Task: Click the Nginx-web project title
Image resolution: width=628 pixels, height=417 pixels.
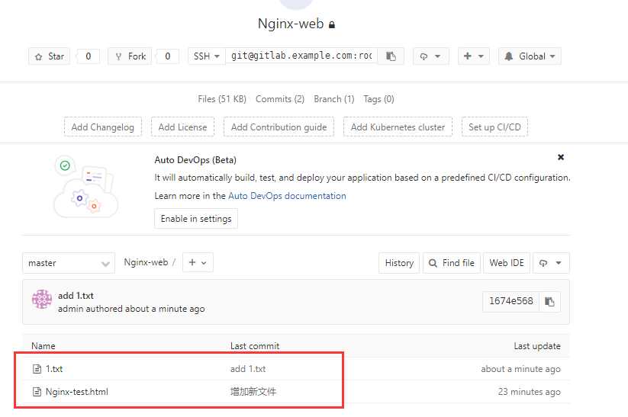Action: coord(291,24)
